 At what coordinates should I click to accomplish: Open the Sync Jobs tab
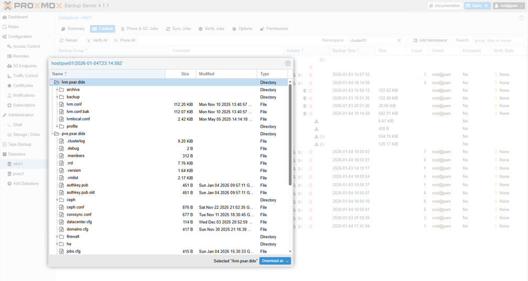click(179, 29)
